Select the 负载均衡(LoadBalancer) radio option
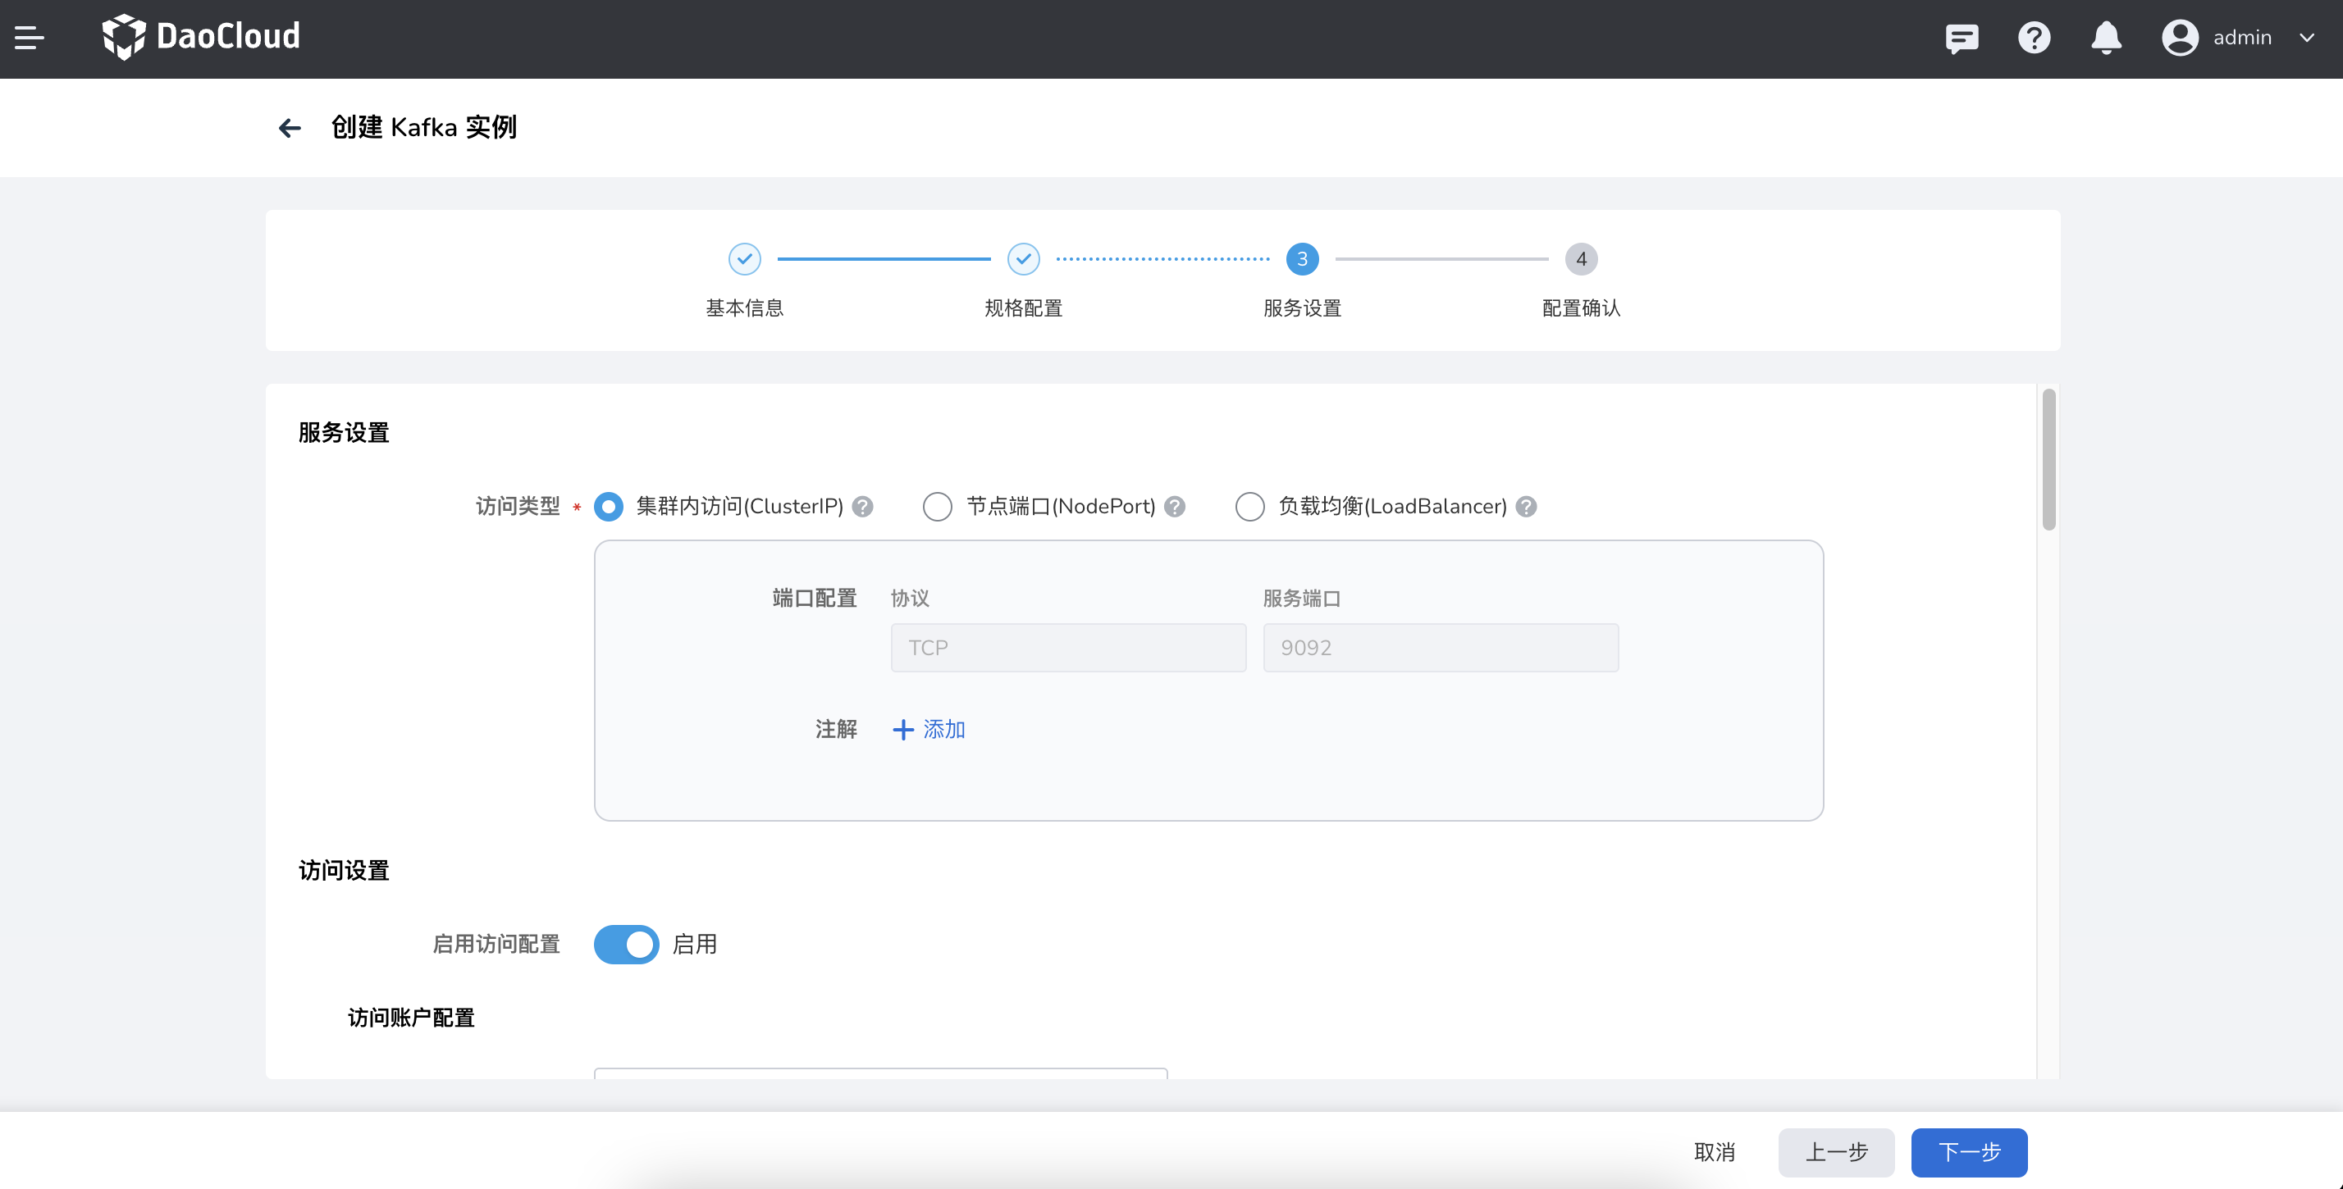Image resolution: width=2343 pixels, height=1189 pixels. click(1249, 508)
